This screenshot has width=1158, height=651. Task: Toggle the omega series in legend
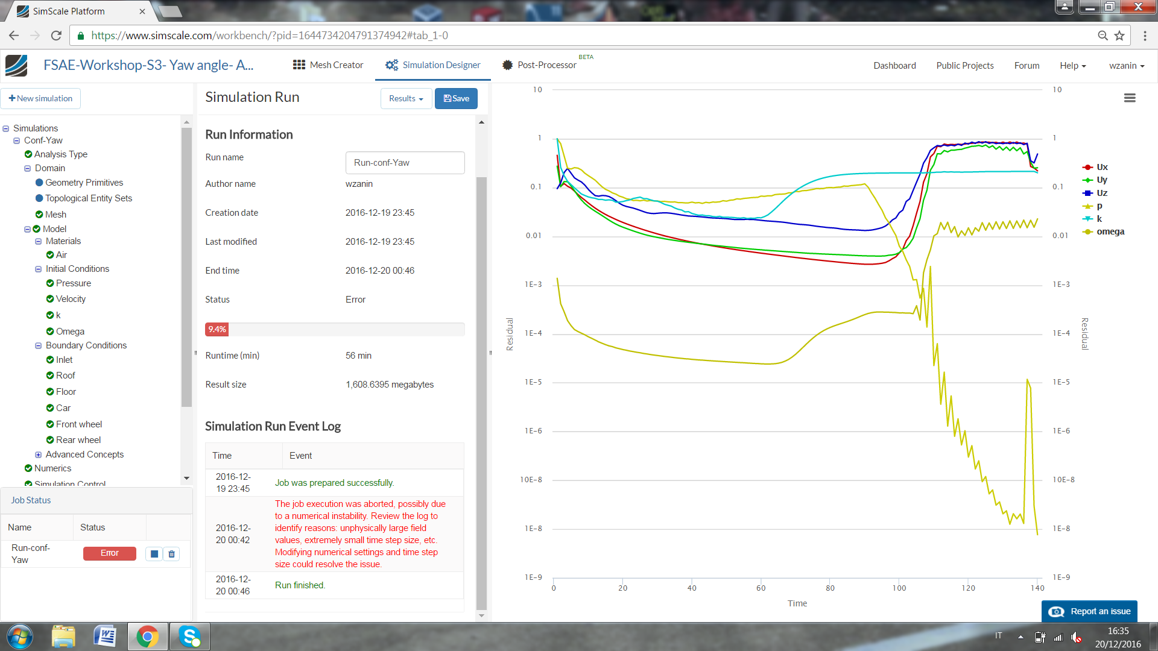tap(1110, 231)
